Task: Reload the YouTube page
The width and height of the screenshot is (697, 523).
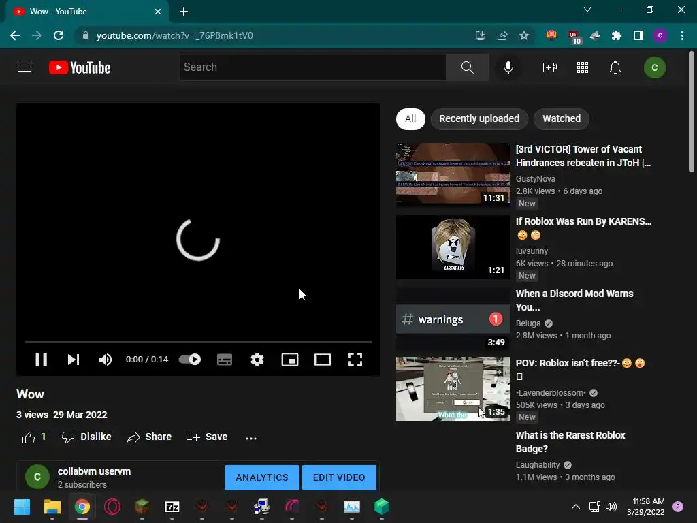Action: (59, 35)
